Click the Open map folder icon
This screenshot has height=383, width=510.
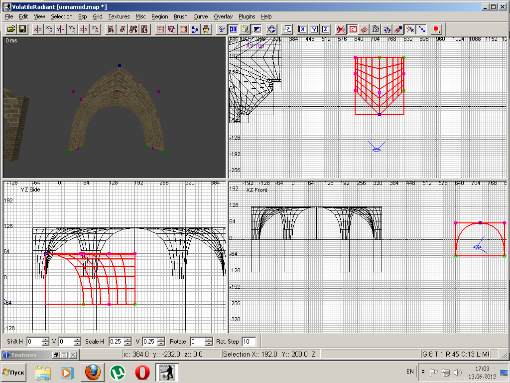pyautogui.click(x=10, y=29)
